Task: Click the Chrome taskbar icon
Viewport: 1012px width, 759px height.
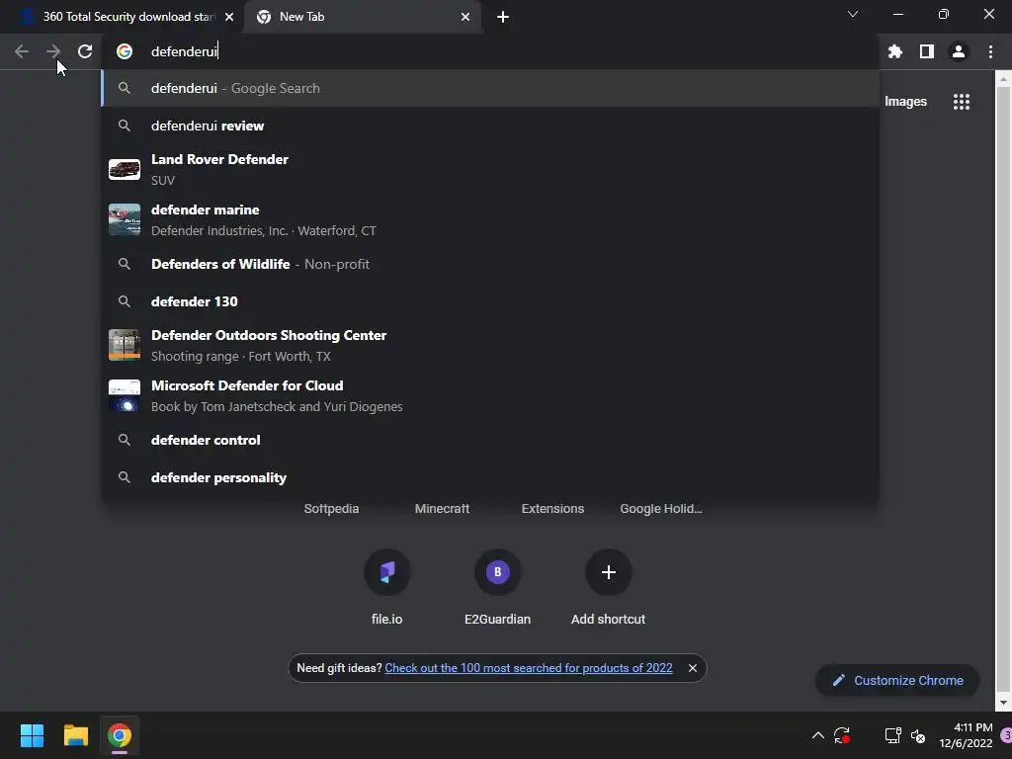Action: 120,735
